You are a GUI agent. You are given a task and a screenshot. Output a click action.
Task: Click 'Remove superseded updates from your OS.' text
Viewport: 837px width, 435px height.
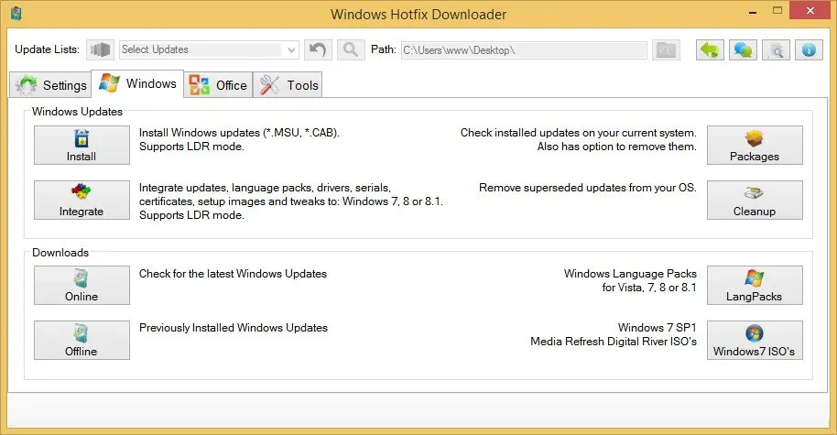click(x=588, y=188)
